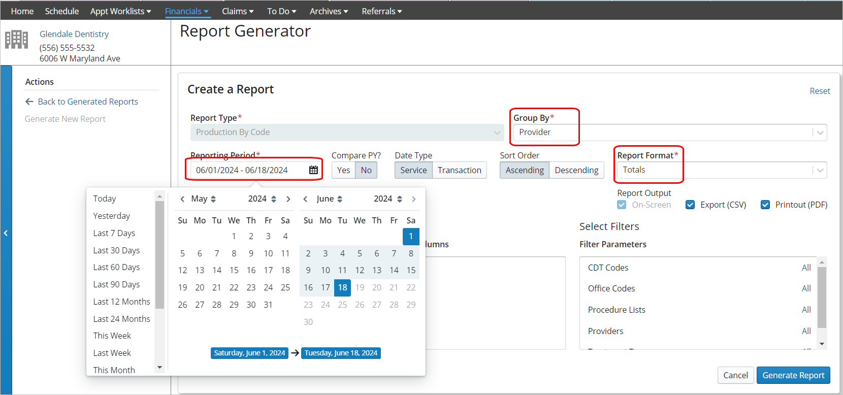This screenshot has height=395, width=843.
Task: Open the Report Format Totals dropdown
Action: [819, 170]
